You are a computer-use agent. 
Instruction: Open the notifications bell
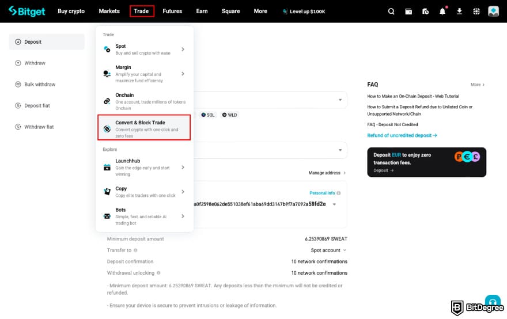(x=442, y=12)
